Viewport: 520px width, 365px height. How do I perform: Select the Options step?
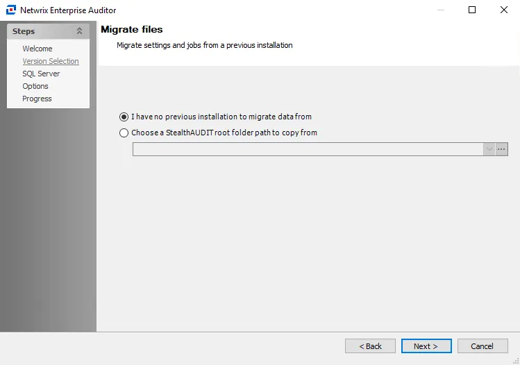(35, 86)
